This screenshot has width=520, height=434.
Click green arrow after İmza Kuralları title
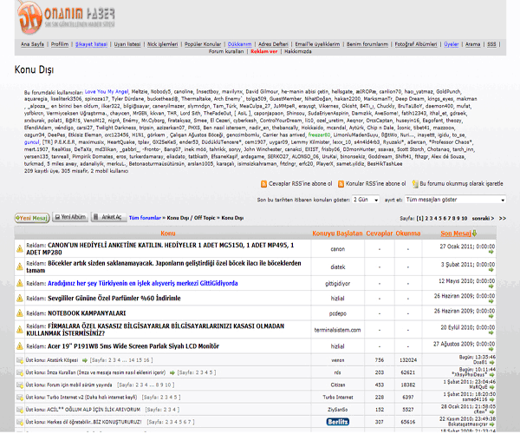pyautogui.click(x=172, y=372)
